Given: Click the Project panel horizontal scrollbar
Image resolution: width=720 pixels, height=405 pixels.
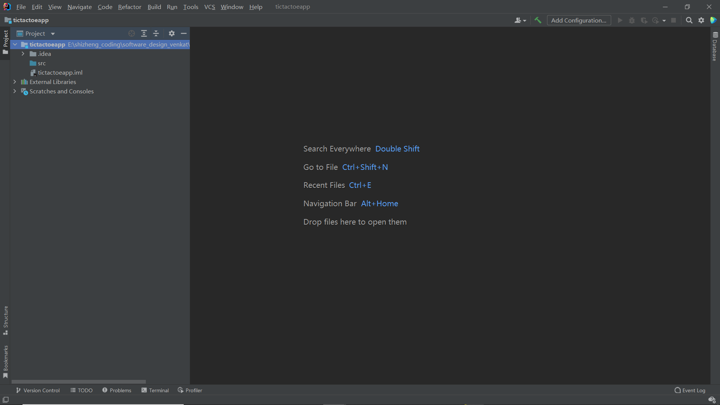Looking at the screenshot, I should 79,382.
